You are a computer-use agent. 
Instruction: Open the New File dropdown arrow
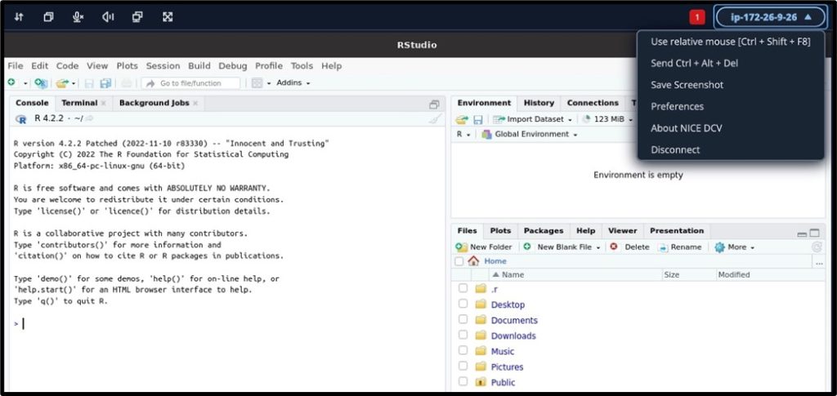point(25,83)
